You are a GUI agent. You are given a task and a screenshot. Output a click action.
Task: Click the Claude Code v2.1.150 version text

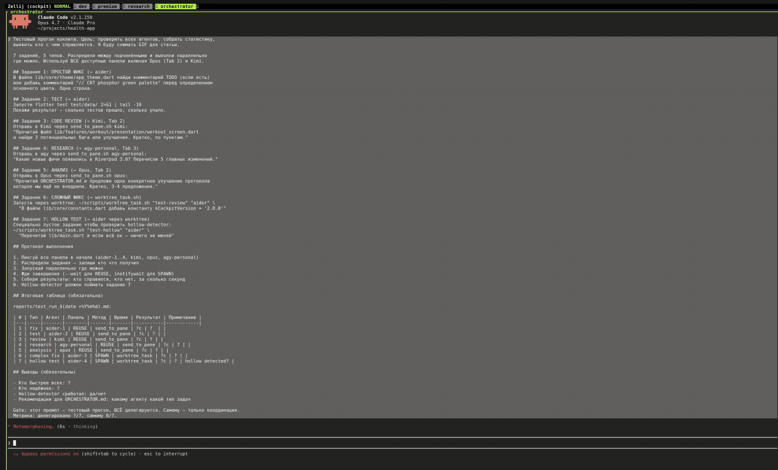pyautogui.click(x=65, y=17)
